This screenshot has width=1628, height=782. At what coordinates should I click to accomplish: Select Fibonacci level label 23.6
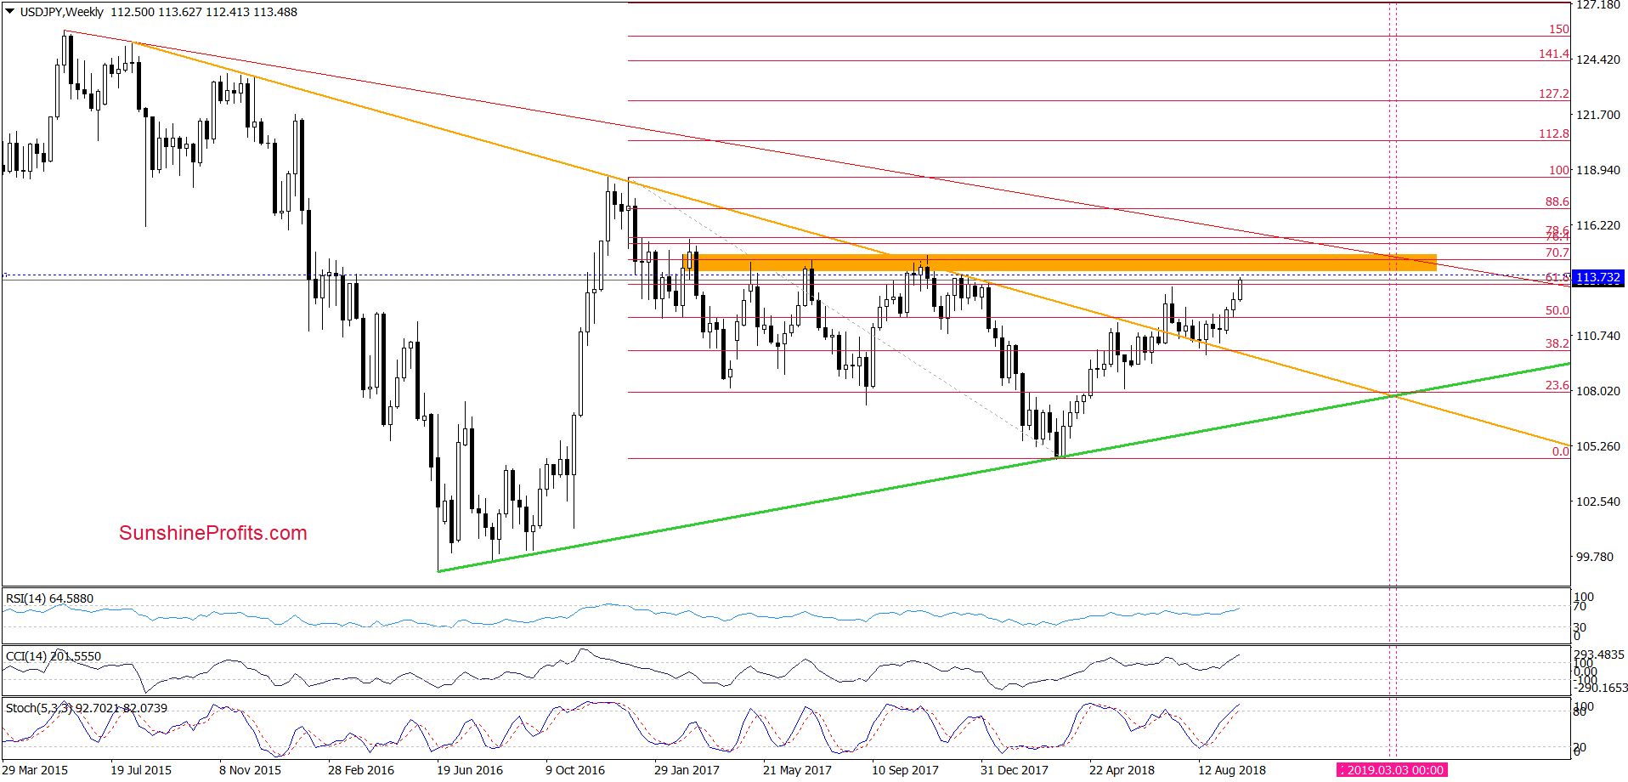[x=1557, y=385]
